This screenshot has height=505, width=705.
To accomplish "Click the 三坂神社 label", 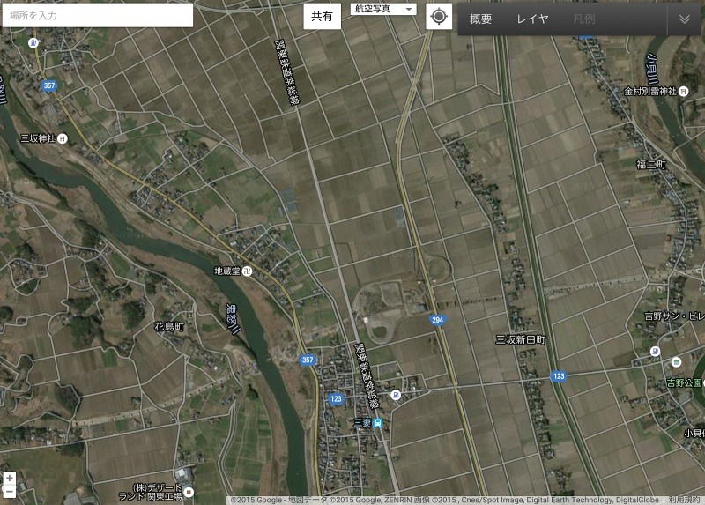I will pyautogui.click(x=38, y=138).
